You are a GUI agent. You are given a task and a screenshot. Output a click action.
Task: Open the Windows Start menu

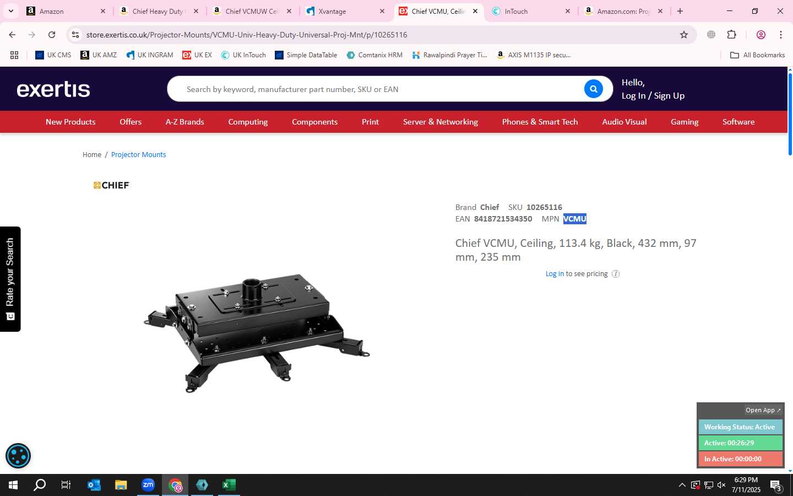(x=13, y=485)
